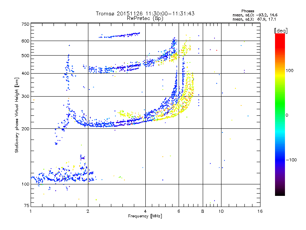
Task: Click the colorbar label '100'
Action: pyautogui.click(x=290, y=71)
